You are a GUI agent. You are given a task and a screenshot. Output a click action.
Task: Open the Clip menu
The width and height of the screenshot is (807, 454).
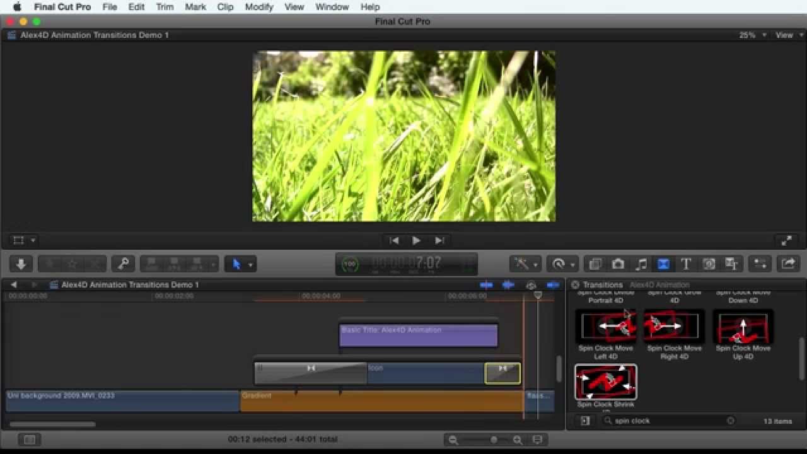click(225, 7)
